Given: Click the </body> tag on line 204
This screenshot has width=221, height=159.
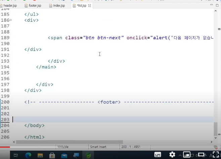Looking at the screenshot, I should pos(34,125).
